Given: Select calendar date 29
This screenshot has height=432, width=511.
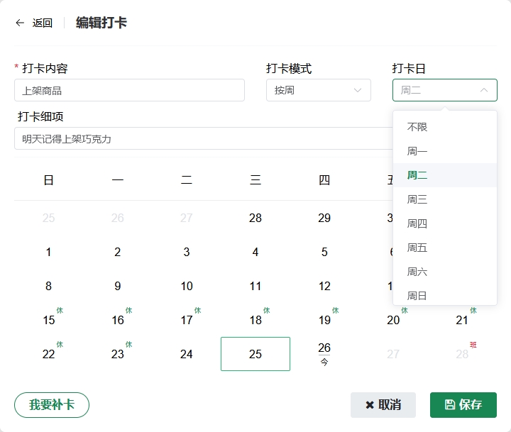Looking at the screenshot, I should [x=324, y=218].
